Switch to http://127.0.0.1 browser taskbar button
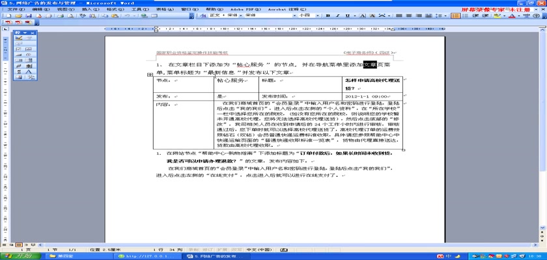 [149, 256]
